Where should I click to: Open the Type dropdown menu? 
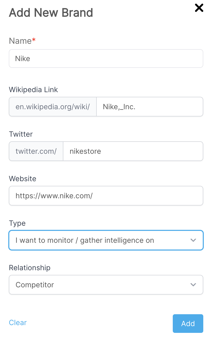[106, 240]
